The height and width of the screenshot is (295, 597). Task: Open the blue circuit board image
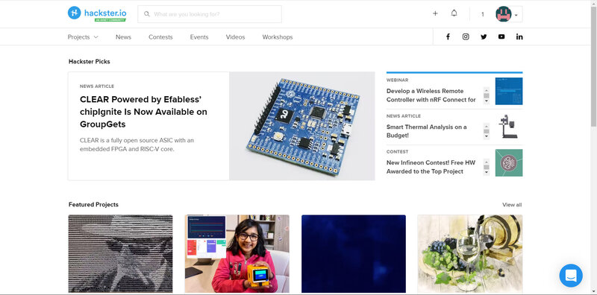point(302,126)
